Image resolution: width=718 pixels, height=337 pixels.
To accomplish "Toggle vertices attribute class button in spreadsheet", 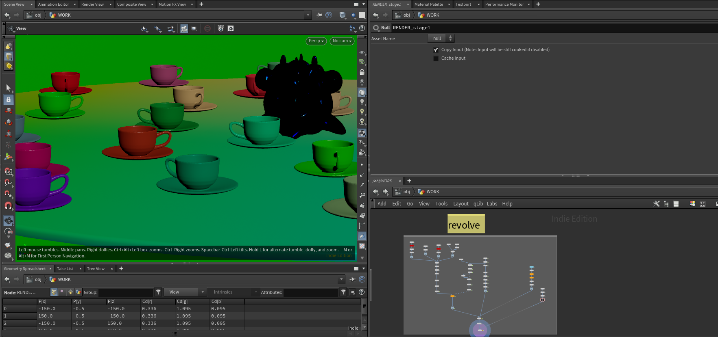I will click(x=62, y=292).
